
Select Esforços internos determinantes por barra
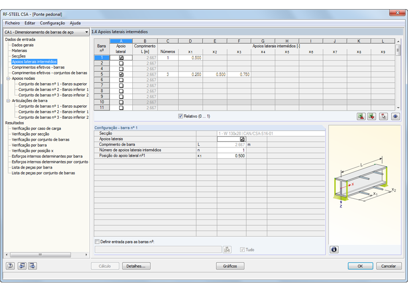click(47, 156)
